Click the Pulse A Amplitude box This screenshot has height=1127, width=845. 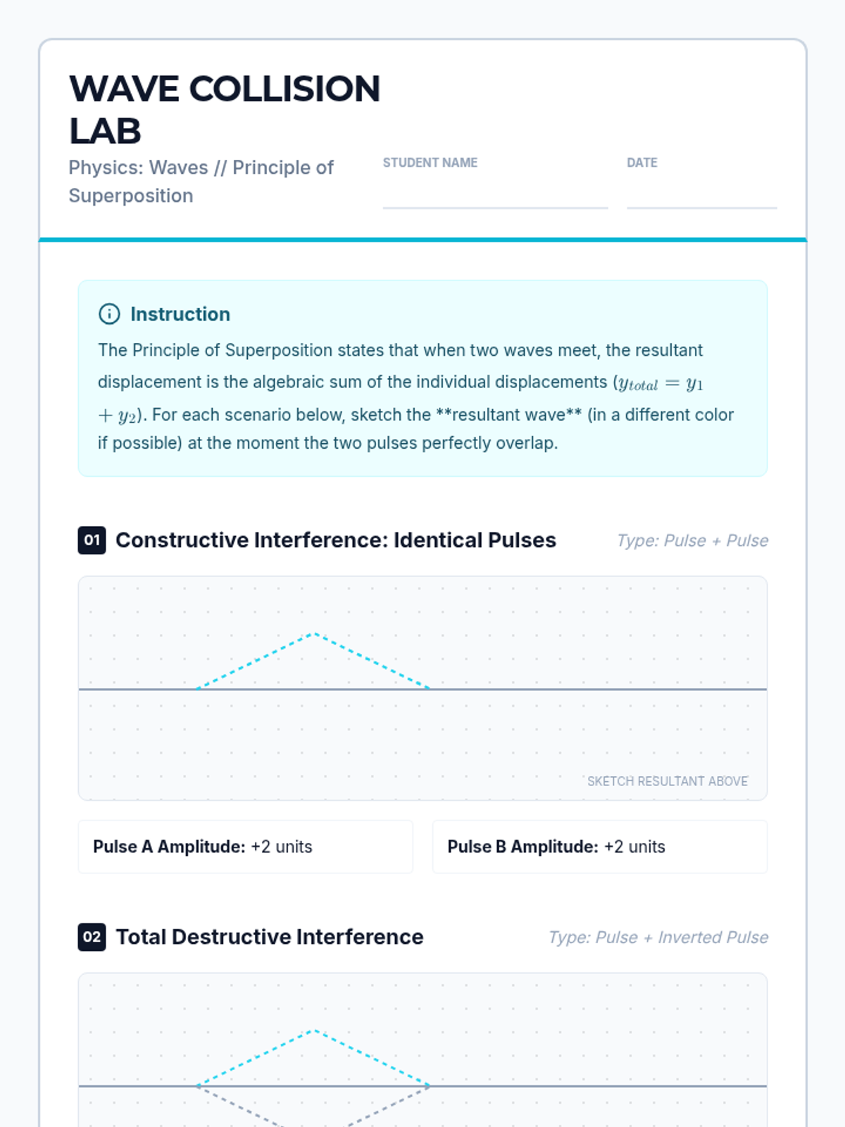[x=245, y=847]
